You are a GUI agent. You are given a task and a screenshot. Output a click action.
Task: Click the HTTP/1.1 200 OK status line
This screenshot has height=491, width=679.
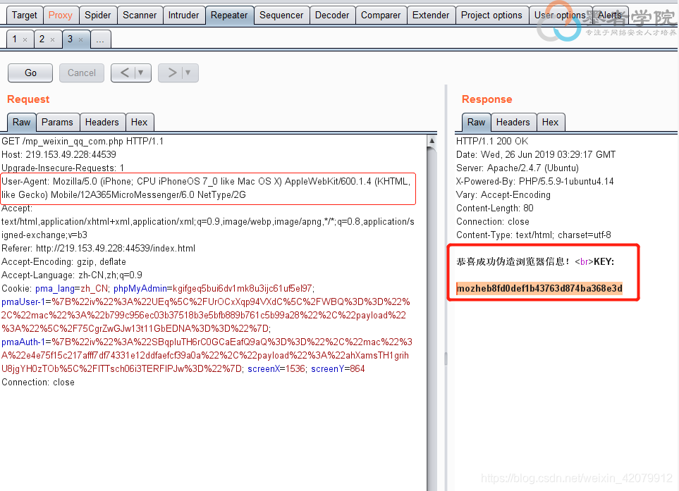492,141
